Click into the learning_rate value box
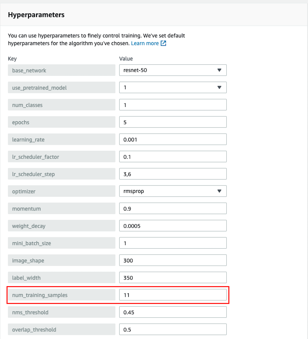Screen dimensions: 308x339 173,139
